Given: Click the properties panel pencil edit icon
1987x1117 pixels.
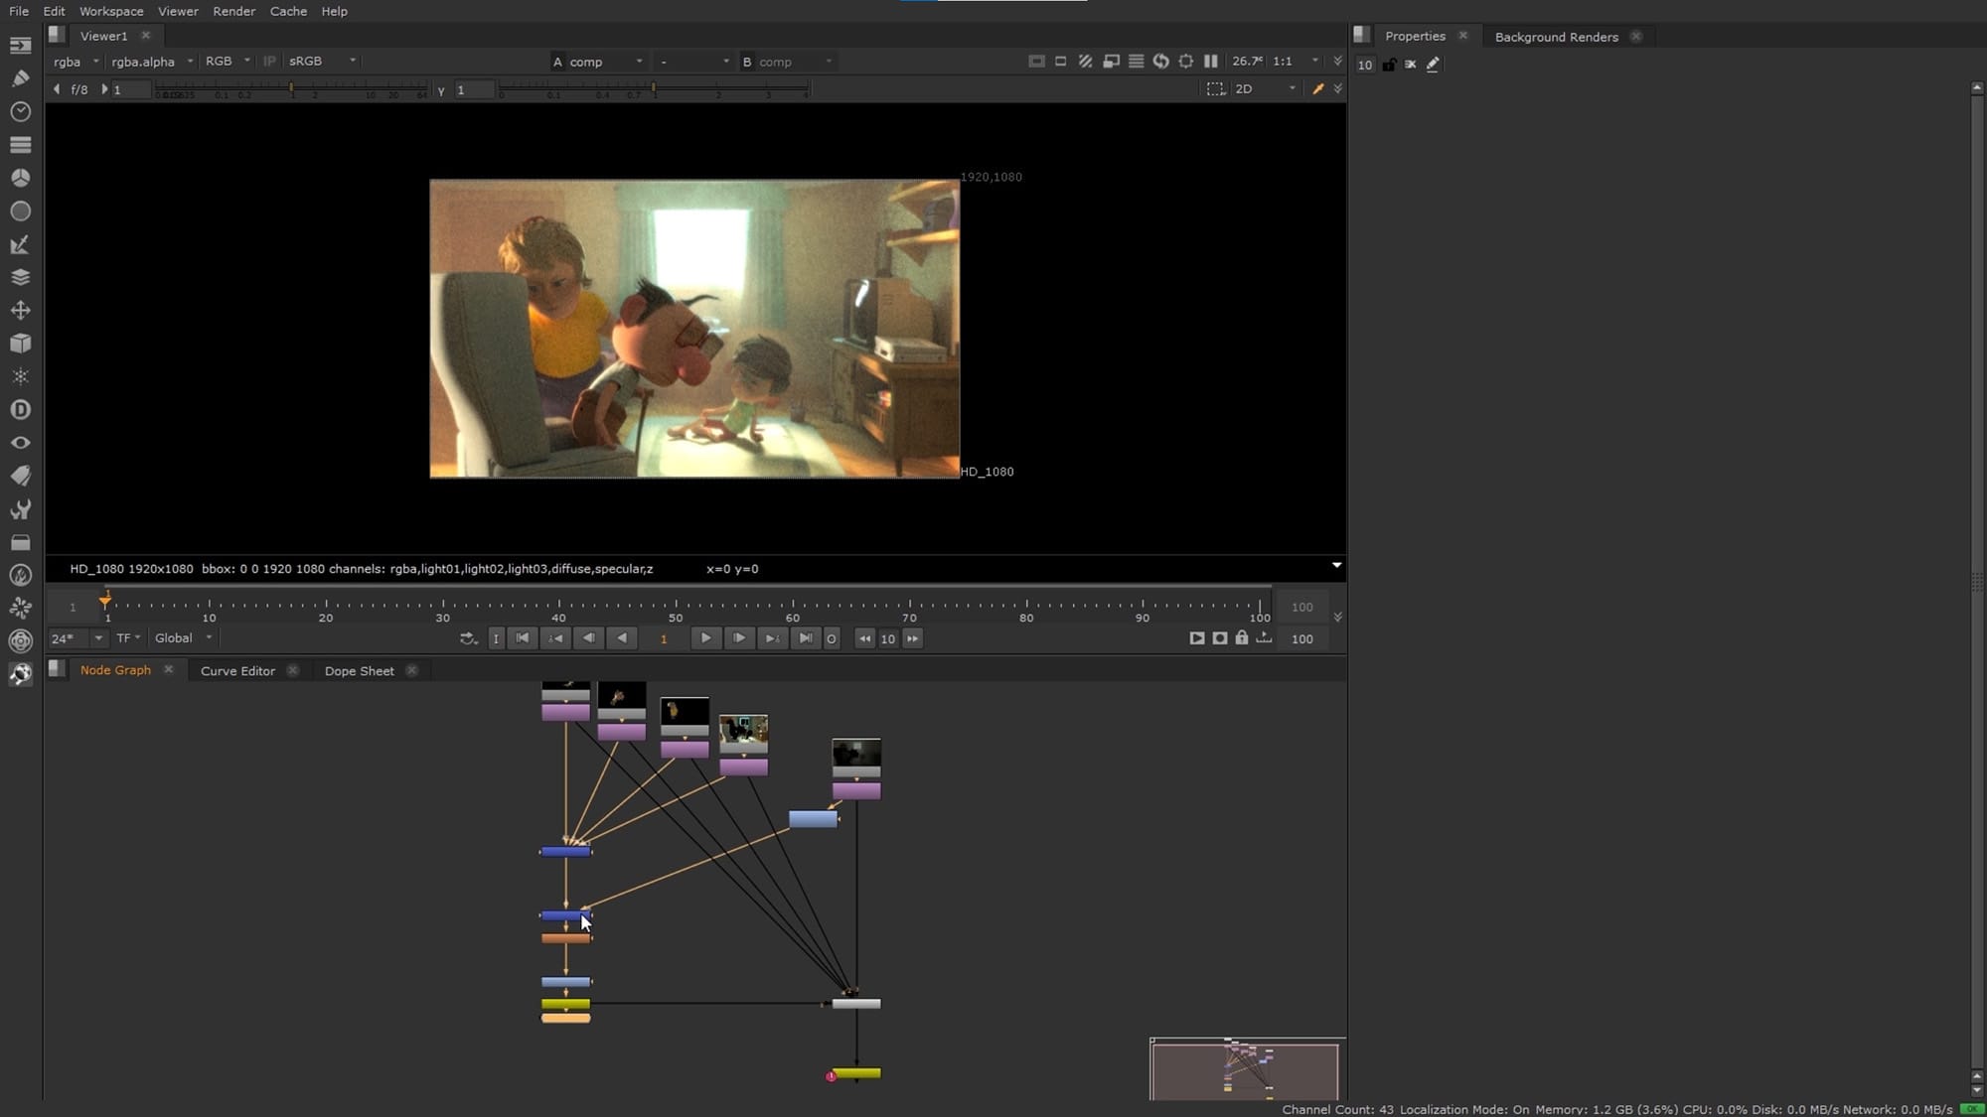Looking at the screenshot, I should click(x=1433, y=64).
